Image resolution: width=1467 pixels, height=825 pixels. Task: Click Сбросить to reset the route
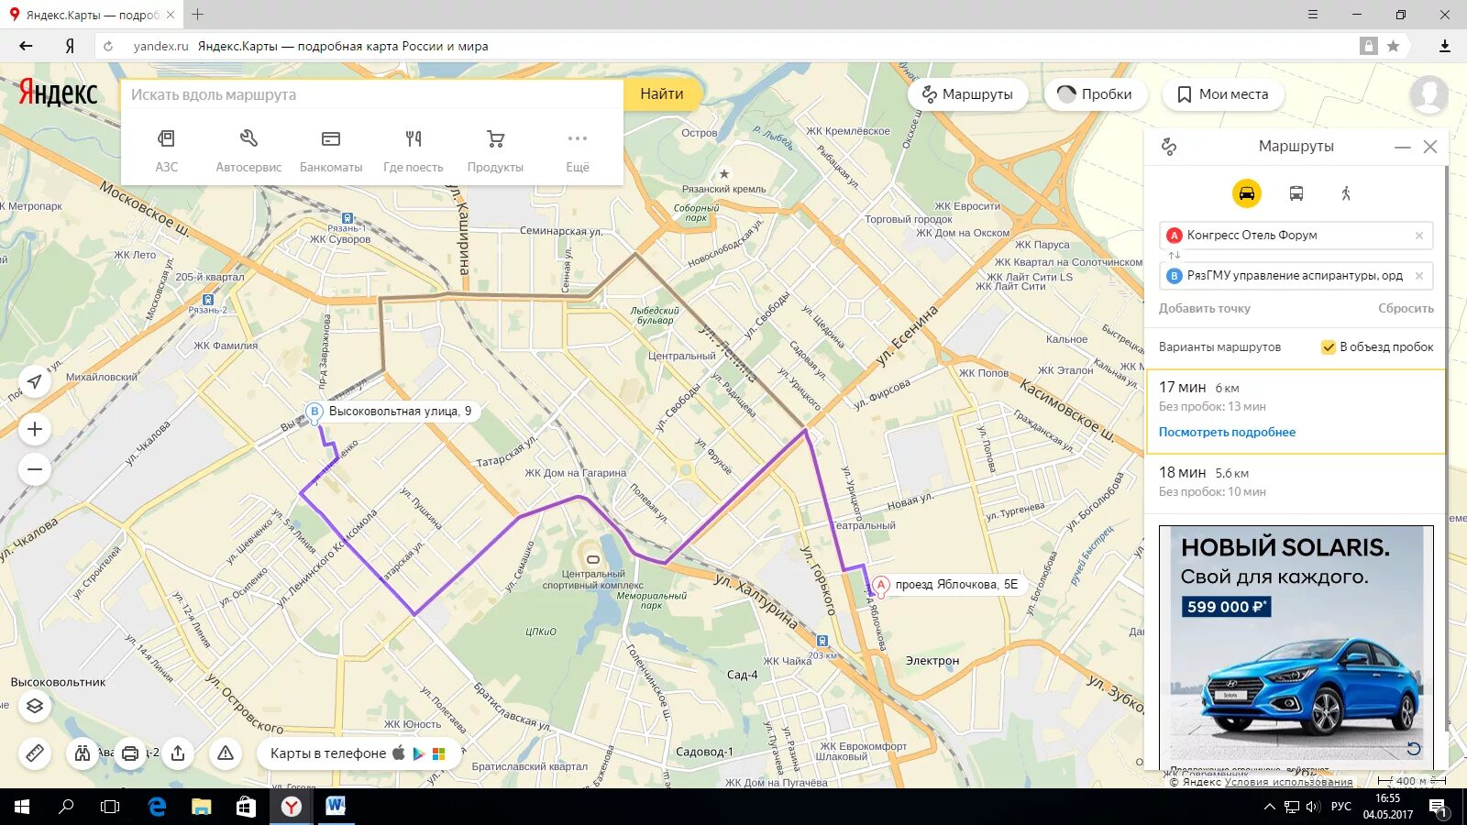pos(1406,309)
